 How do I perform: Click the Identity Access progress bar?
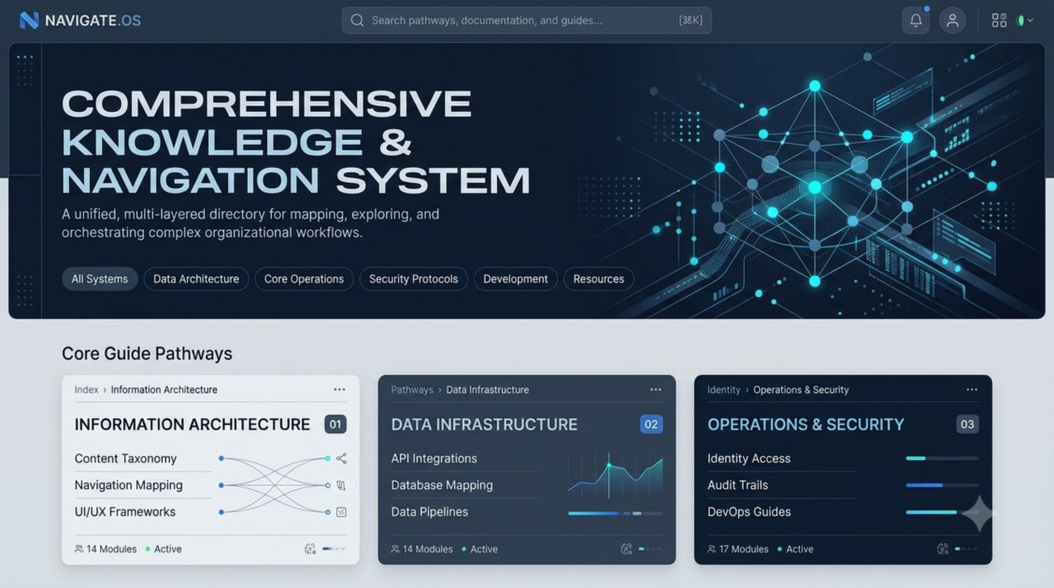943,458
